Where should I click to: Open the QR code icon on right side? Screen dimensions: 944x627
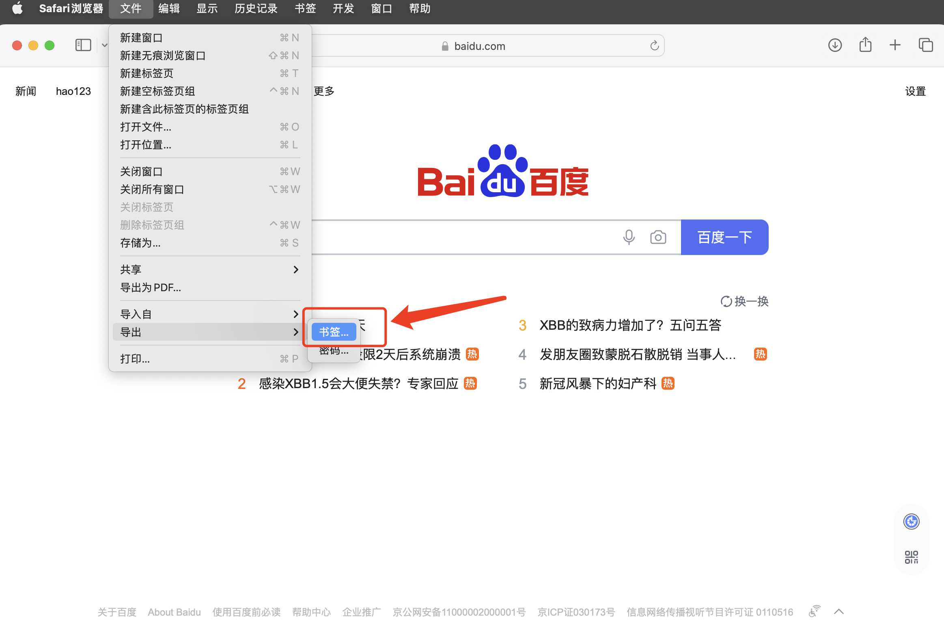coord(911,557)
